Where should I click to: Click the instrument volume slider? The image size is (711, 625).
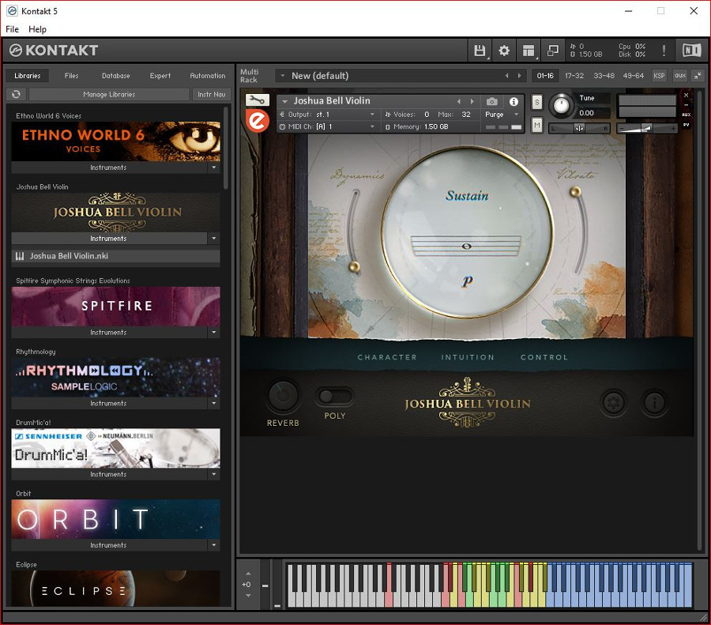click(x=646, y=128)
